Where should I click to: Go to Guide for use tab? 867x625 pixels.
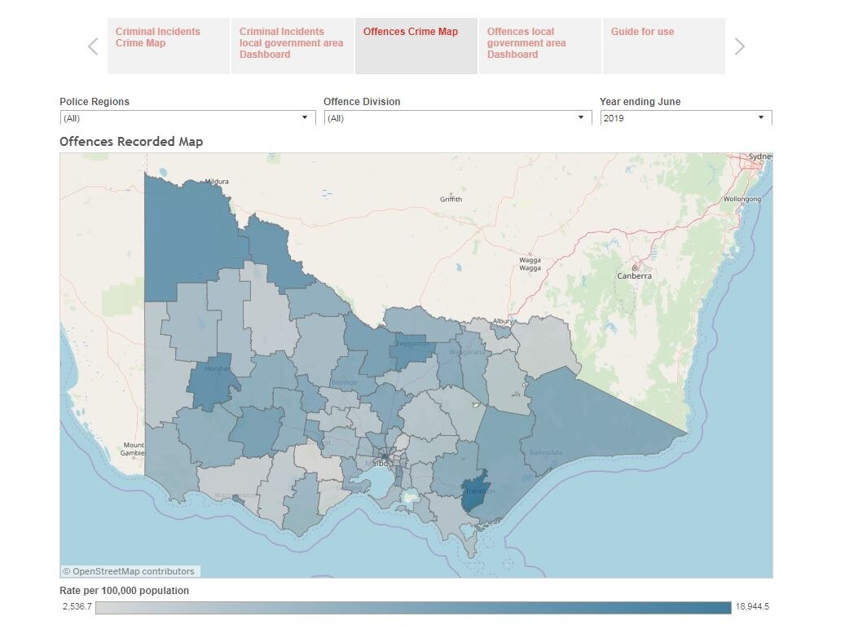(663, 46)
